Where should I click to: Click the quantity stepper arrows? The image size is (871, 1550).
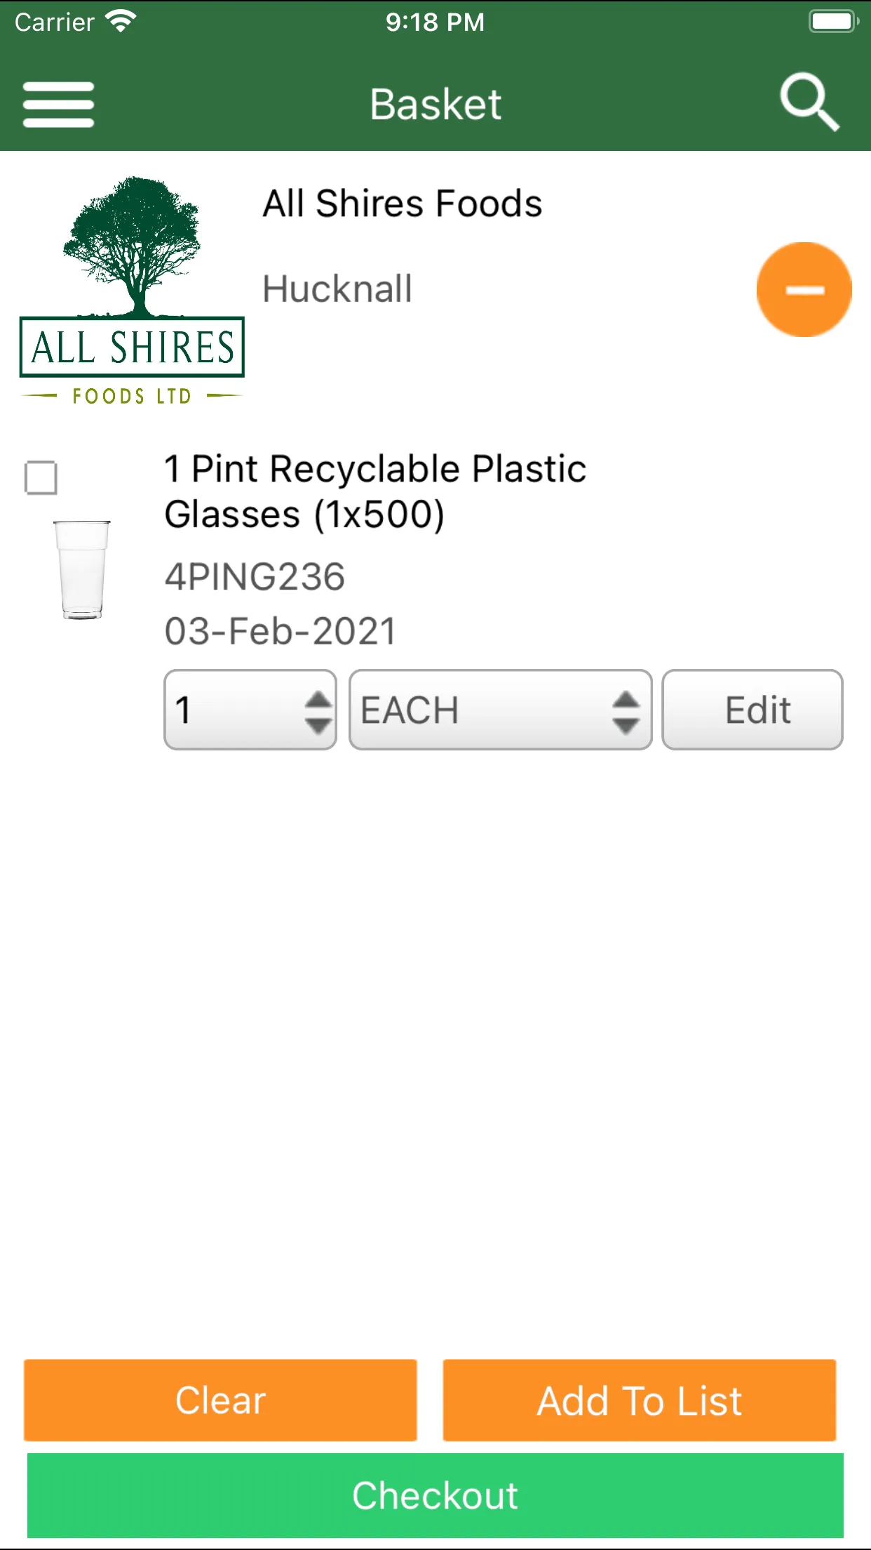(x=318, y=710)
